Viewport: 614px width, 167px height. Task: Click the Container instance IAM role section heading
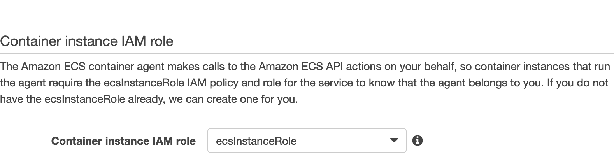pos(87,41)
